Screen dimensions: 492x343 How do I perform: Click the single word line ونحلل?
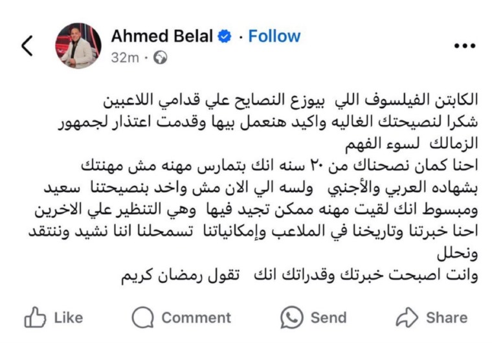click(458, 254)
